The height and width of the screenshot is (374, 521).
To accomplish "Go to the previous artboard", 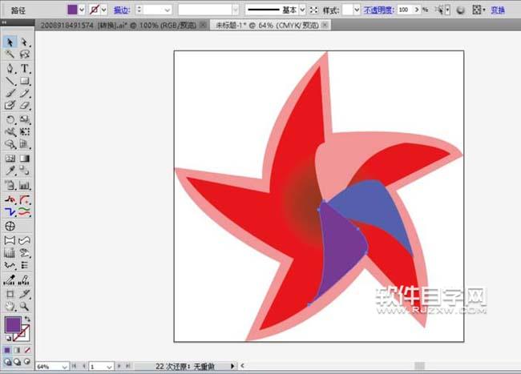I will (x=84, y=366).
